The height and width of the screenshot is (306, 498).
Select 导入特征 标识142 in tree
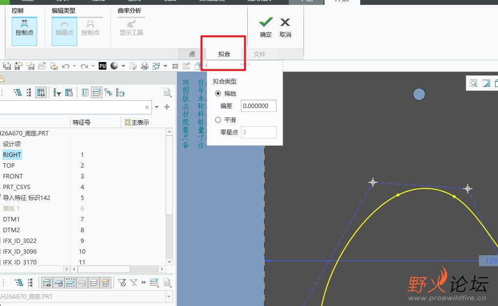click(27, 197)
